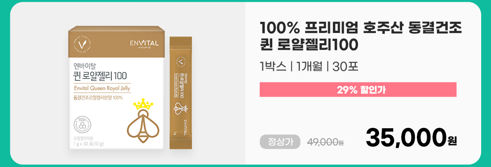Click the Envital Queen Royal Jelly label
The width and height of the screenshot is (491, 167).
102,88
